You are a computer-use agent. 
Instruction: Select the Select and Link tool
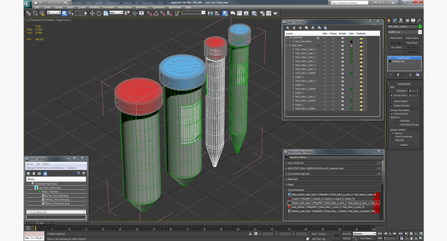pos(28,13)
